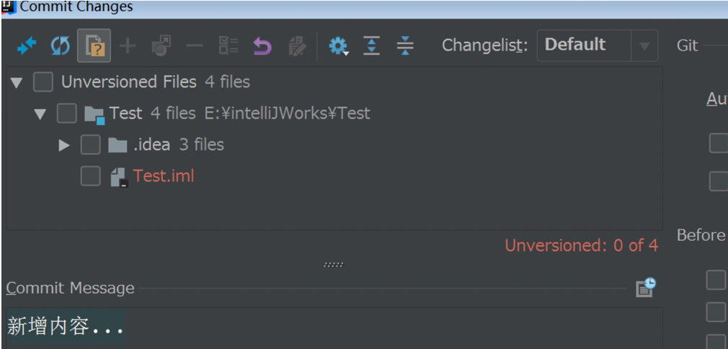Check the .idea folder checkbox
728x349 pixels.
tap(91, 145)
